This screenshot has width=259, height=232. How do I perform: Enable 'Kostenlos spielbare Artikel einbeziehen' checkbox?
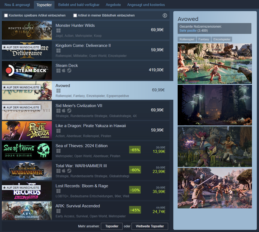tap(6, 15)
